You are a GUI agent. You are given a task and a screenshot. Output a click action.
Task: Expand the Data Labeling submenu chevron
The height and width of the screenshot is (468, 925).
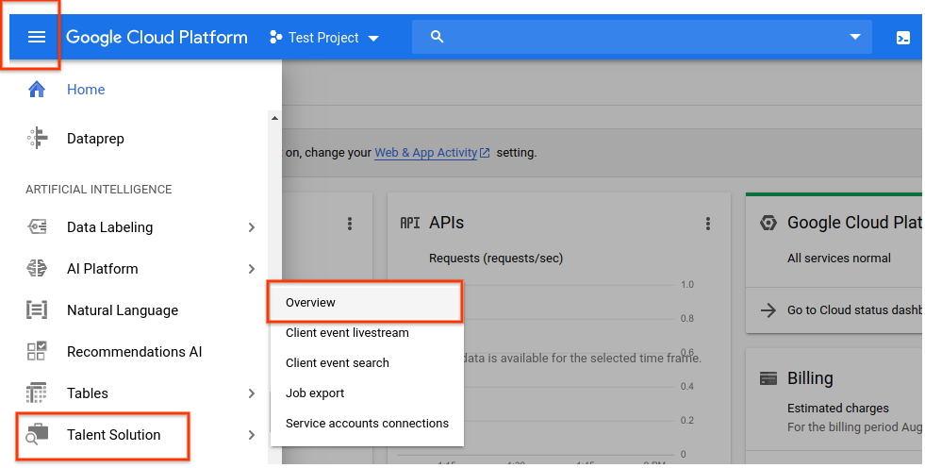[x=251, y=227]
